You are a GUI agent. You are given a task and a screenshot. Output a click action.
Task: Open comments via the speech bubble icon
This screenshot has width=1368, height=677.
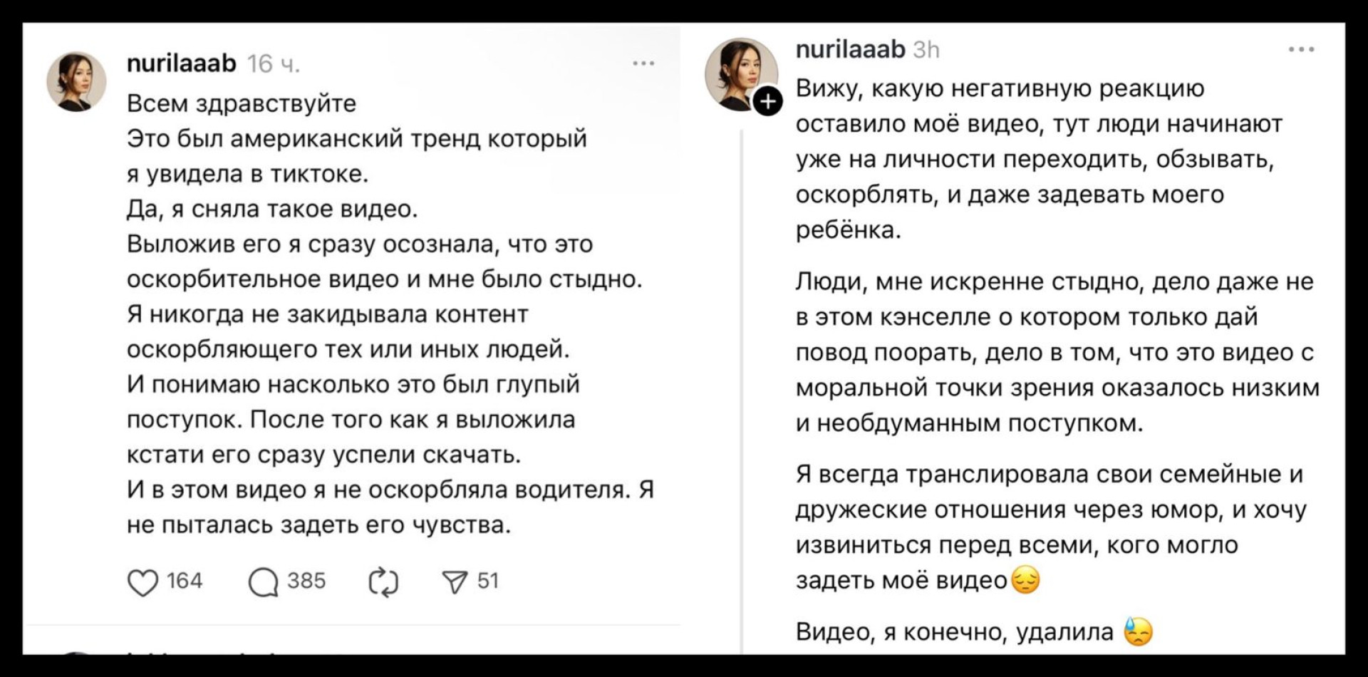click(x=263, y=582)
